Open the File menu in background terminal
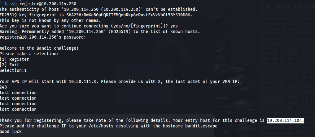The width and height of the screenshot is (315, 137). click(265, 6)
